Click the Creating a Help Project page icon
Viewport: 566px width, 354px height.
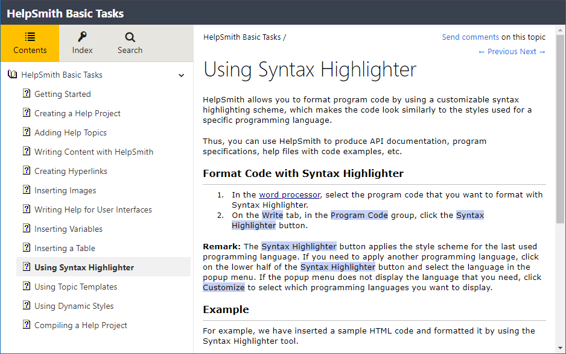(27, 113)
